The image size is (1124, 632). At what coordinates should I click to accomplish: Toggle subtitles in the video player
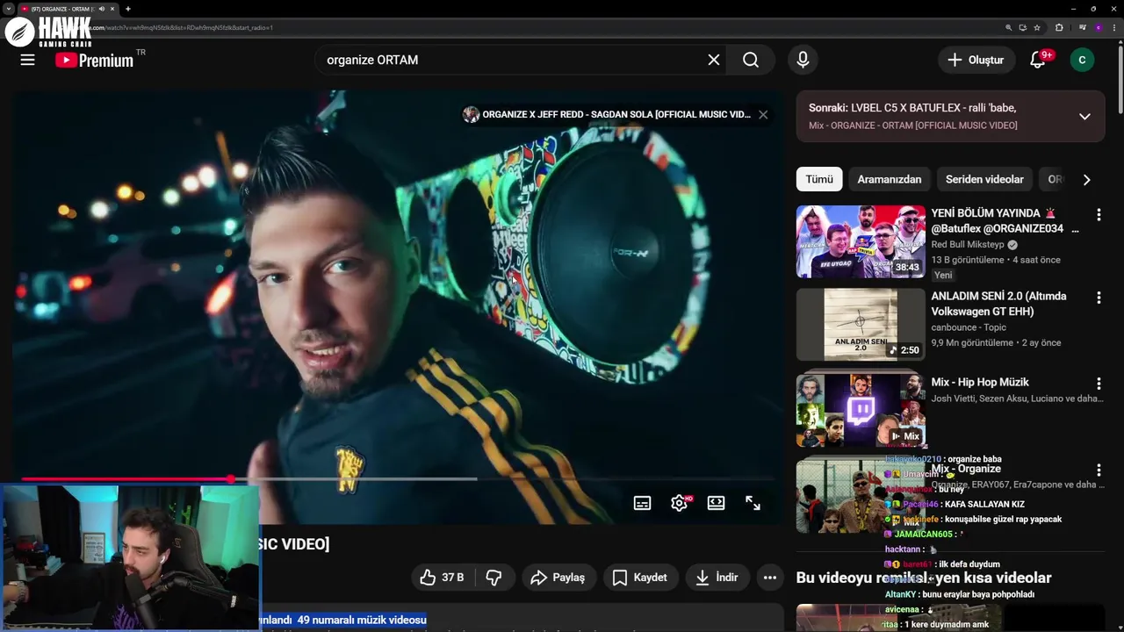pos(643,503)
